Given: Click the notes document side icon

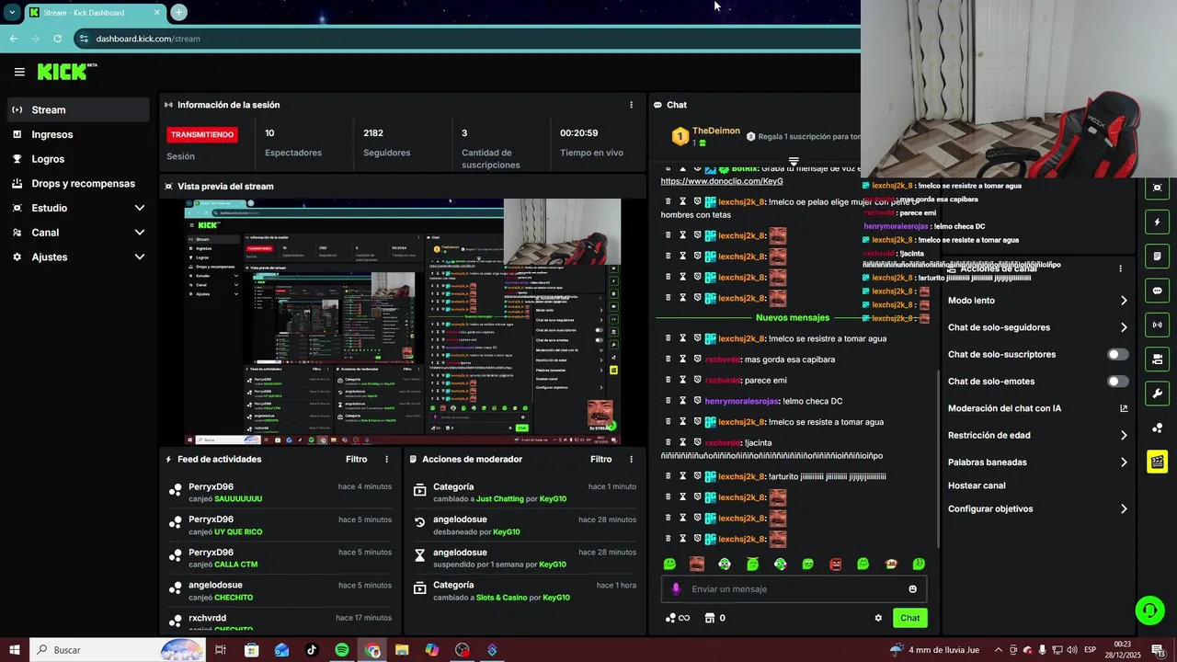Looking at the screenshot, I should [x=1158, y=256].
